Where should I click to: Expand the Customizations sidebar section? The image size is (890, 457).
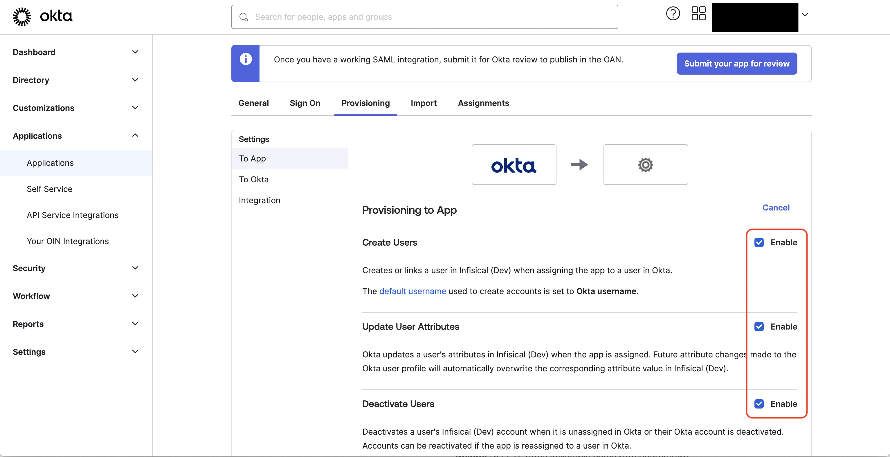(76, 108)
